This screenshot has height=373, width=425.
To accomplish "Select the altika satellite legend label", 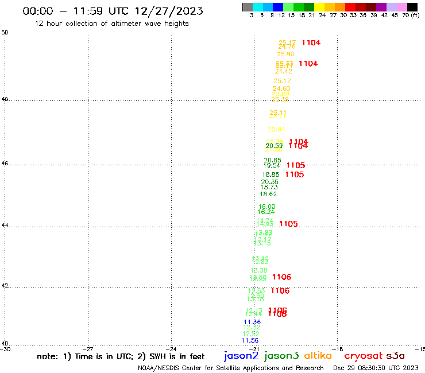I will [x=318, y=356].
